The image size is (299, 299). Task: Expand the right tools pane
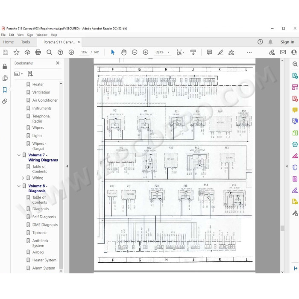(x=296, y=268)
